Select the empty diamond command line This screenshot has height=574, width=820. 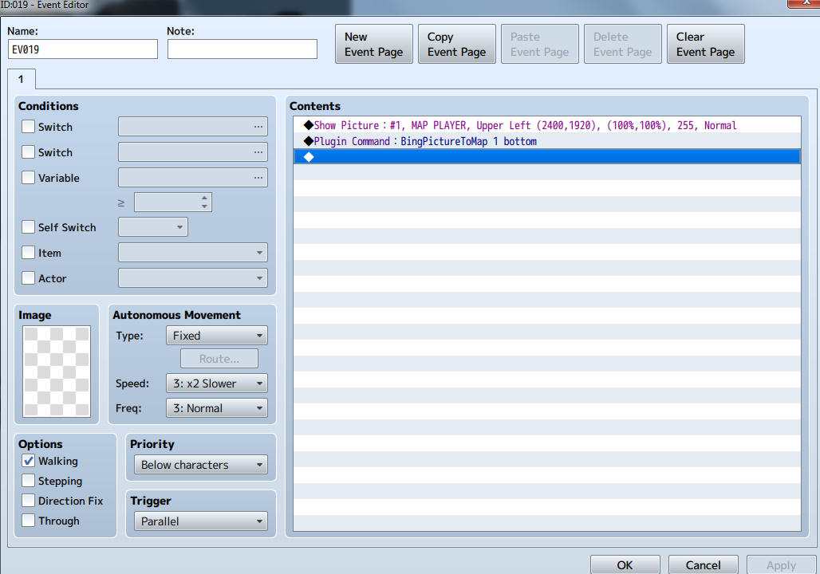pyautogui.click(x=547, y=157)
